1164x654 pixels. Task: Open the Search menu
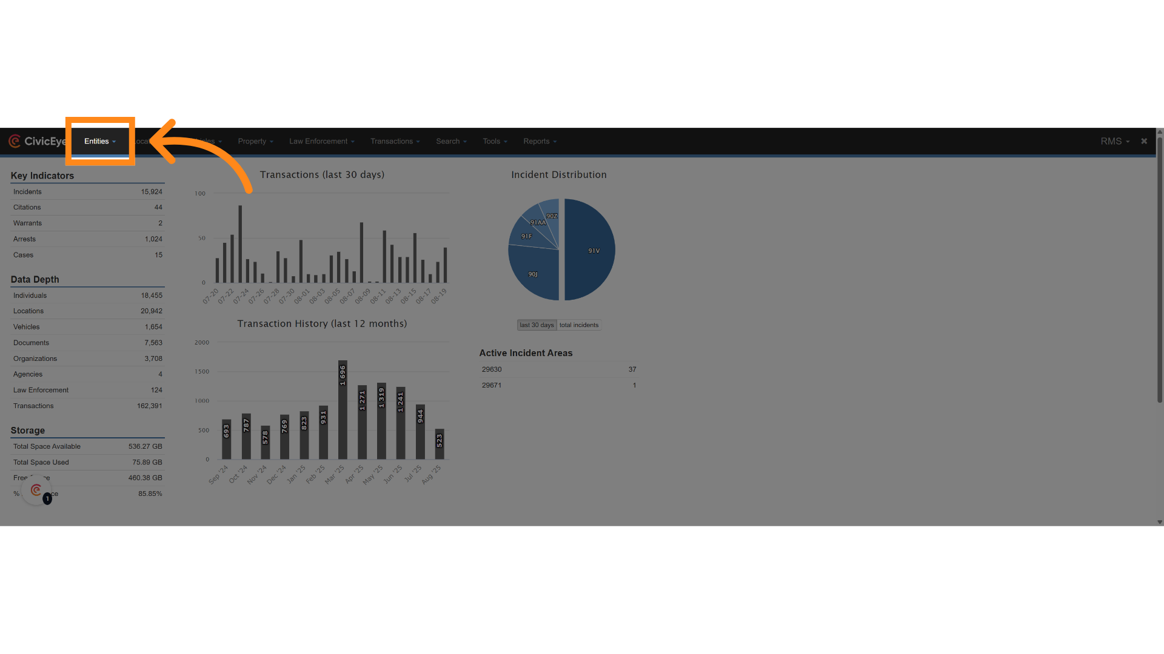point(451,141)
